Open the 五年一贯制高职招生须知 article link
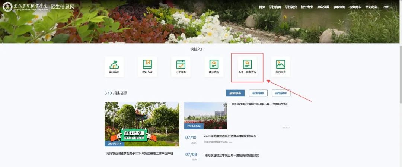 pyautogui.click(x=232, y=155)
